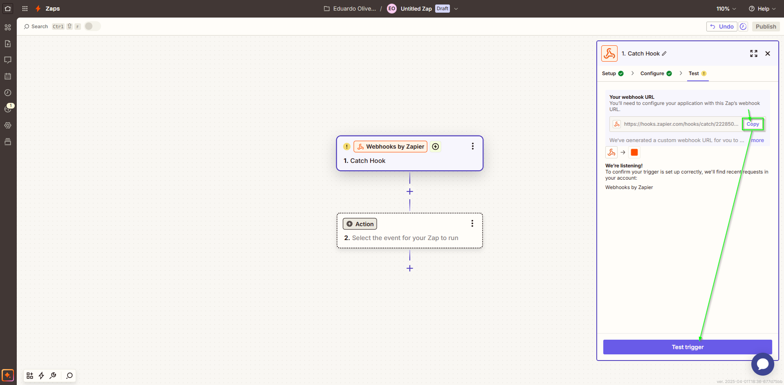Open the sidebar settings gear icon
This screenshot has height=385, width=784.
(x=8, y=125)
